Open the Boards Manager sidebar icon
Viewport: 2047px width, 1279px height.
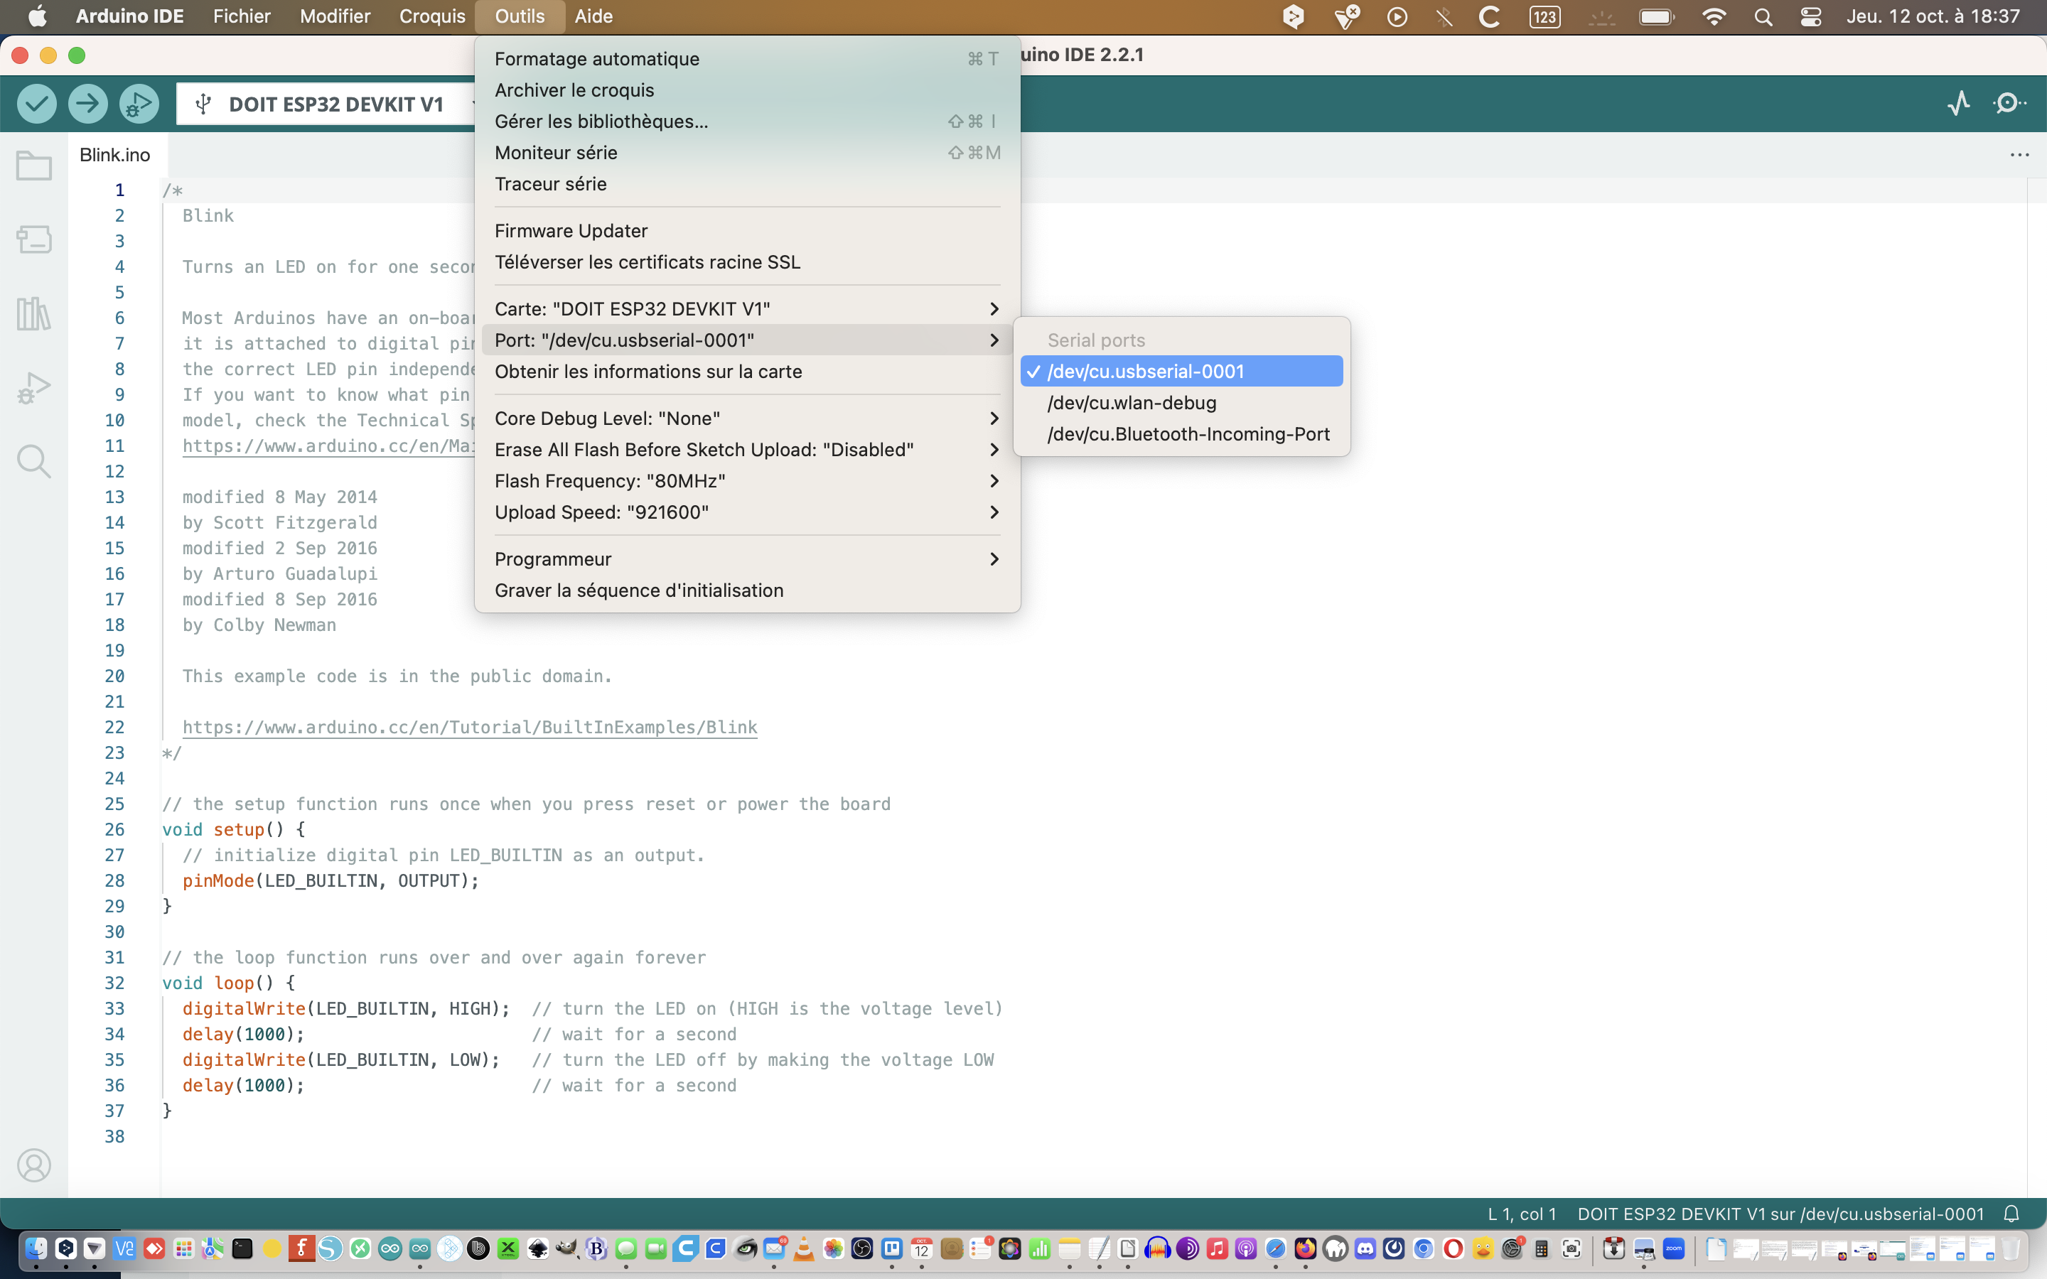coord(34,239)
